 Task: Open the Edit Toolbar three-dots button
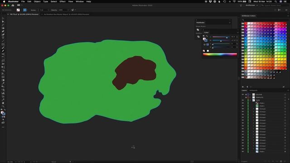click(x=3, y=127)
